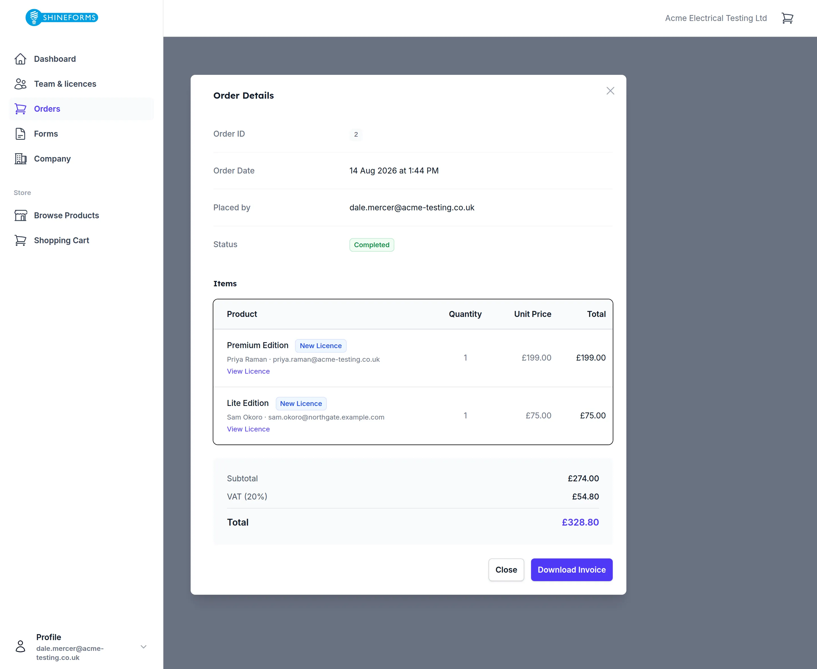This screenshot has height=669, width=817.
Task: Click the Browse Products storefront icon
Action: 20,215
